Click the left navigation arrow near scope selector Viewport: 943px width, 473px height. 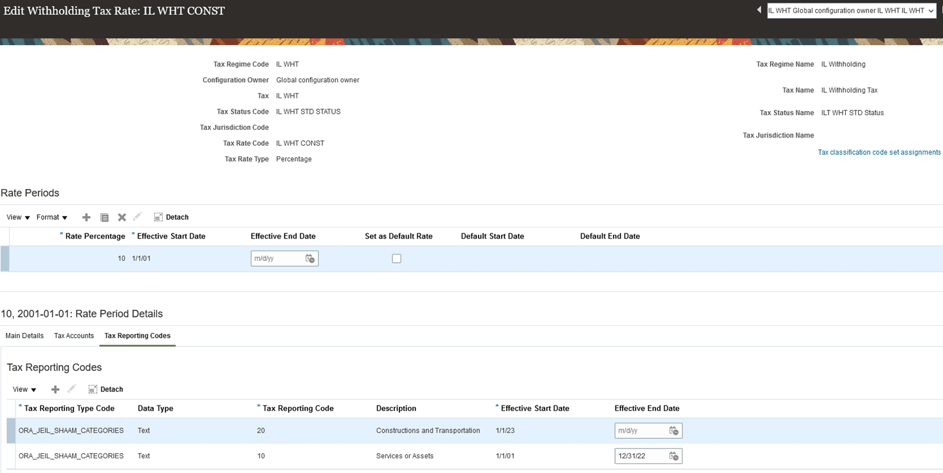point(759,9)
